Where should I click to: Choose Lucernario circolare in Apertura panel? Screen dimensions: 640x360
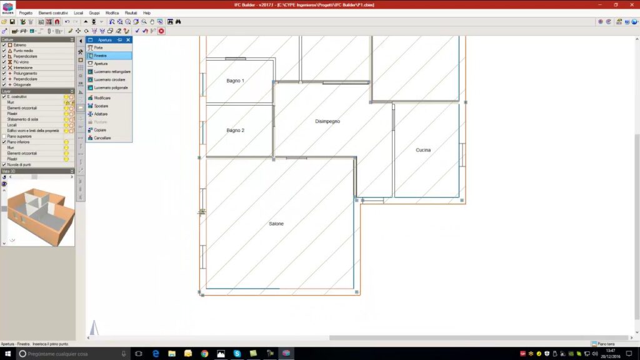pos(109,79)
